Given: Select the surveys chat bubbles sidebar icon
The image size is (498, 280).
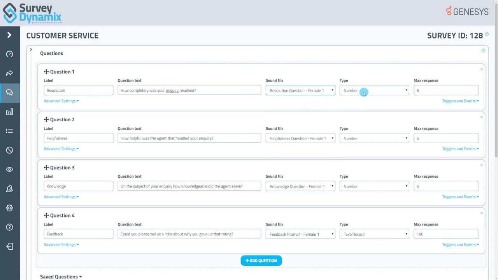Looking at the screenshot, I should 10,93.
